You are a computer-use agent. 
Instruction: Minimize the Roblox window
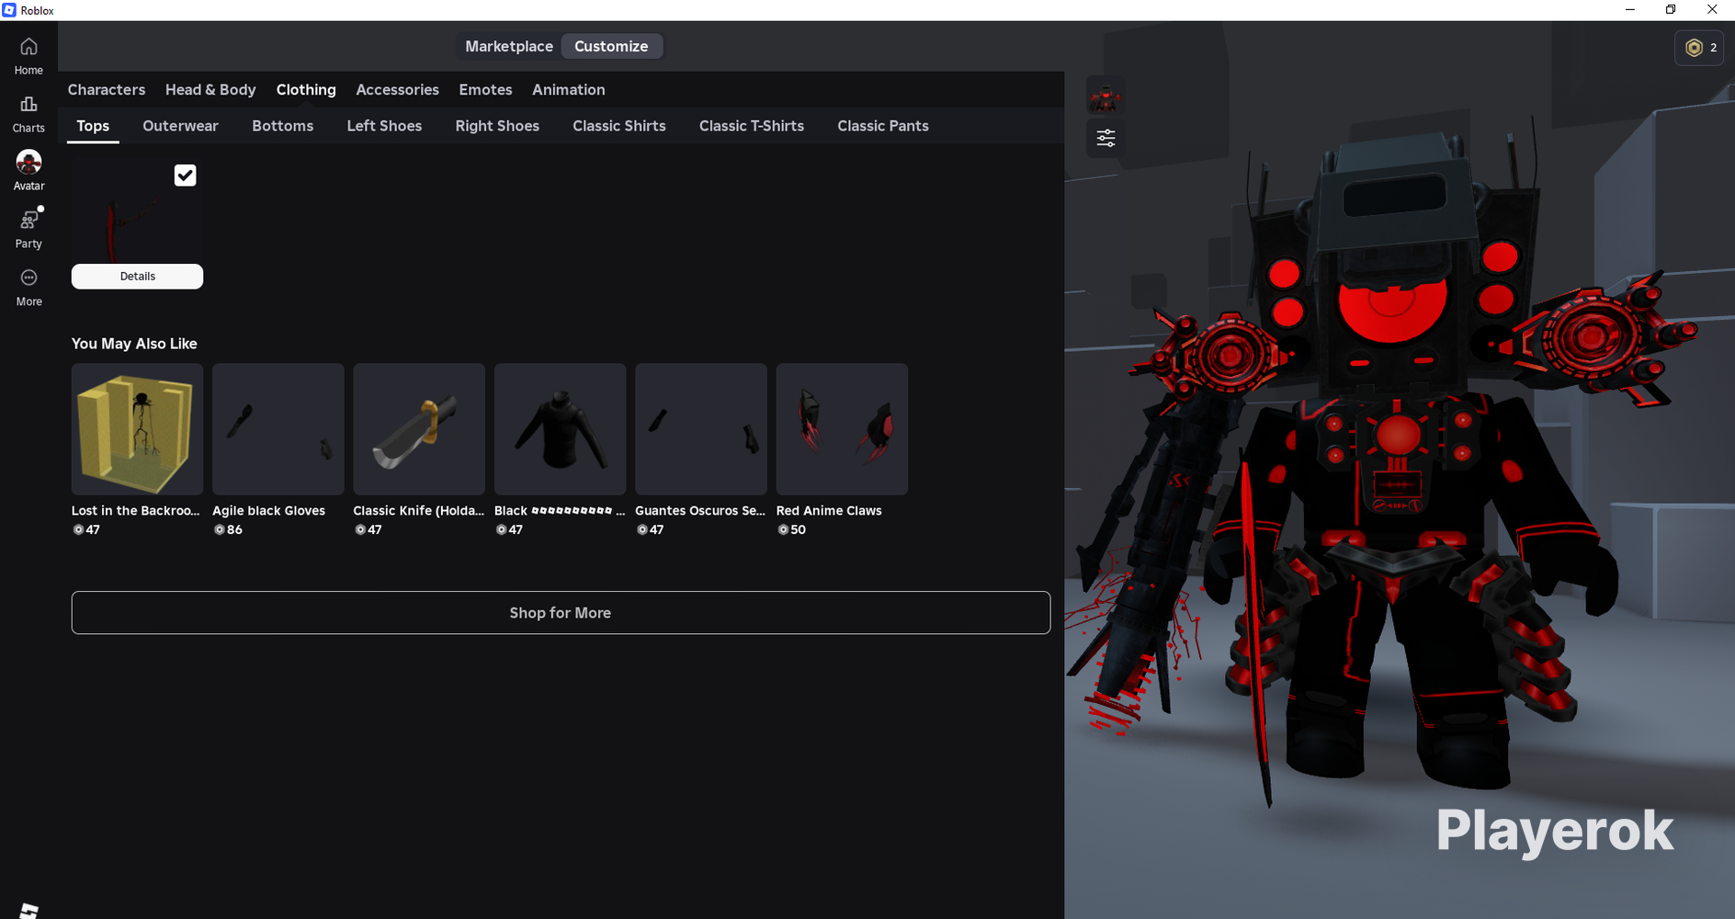click(1630, 10)
